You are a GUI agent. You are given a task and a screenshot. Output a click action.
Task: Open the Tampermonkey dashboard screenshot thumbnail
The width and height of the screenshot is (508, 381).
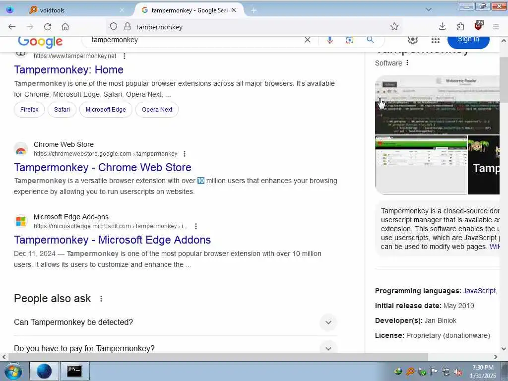pos(421,165)
